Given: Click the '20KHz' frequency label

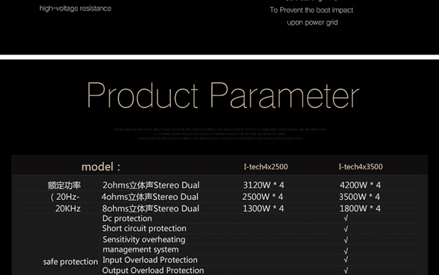Looking at the screenshot, I should (68, 209).
